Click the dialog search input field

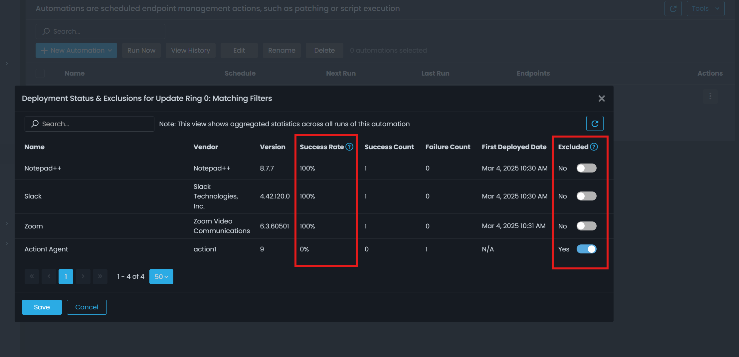[89, 124]
